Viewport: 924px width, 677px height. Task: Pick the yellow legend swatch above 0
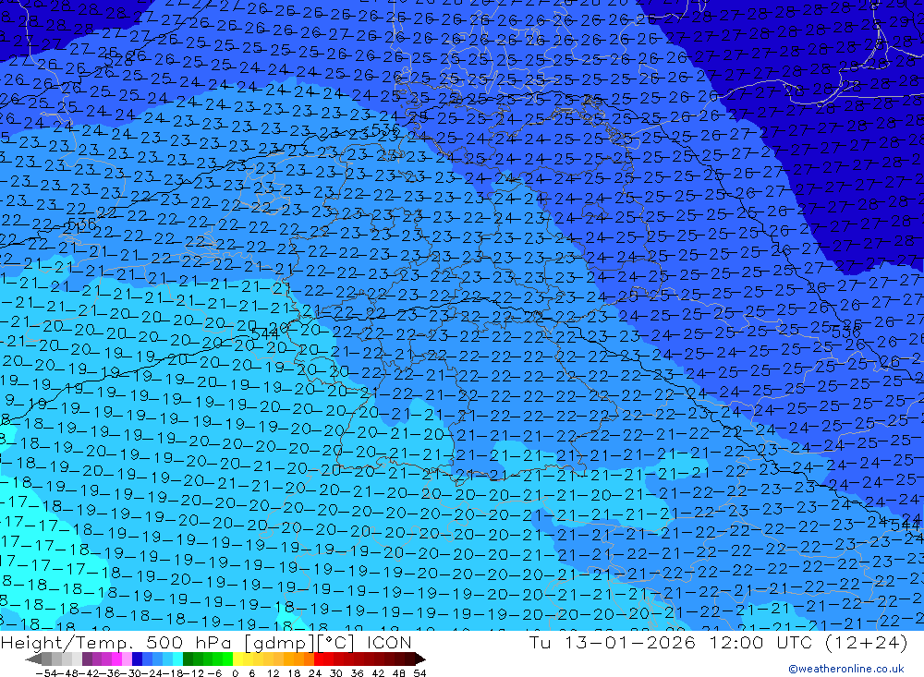(x=238, y=659)
